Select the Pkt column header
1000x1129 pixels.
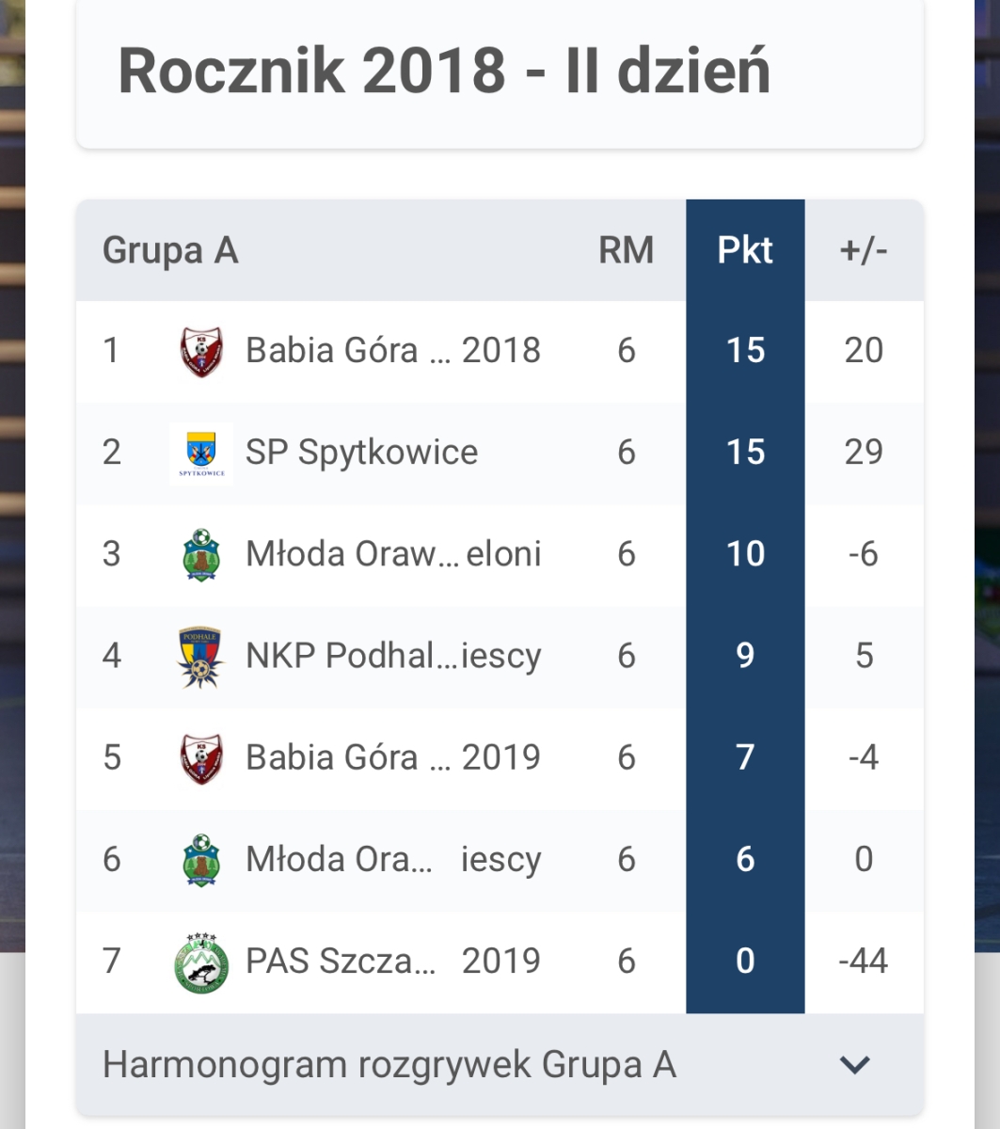point(745,250)
